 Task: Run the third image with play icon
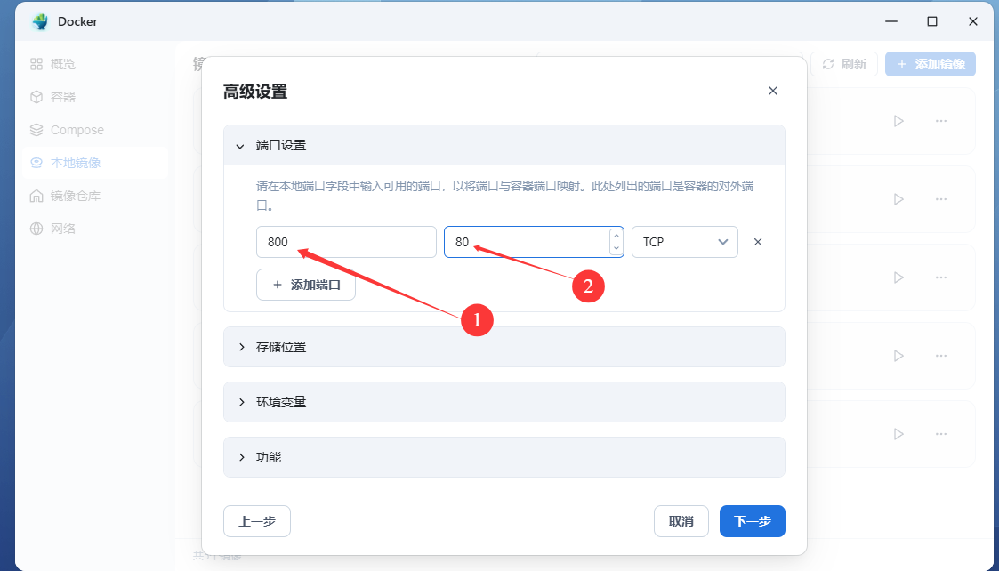(898, 277)
